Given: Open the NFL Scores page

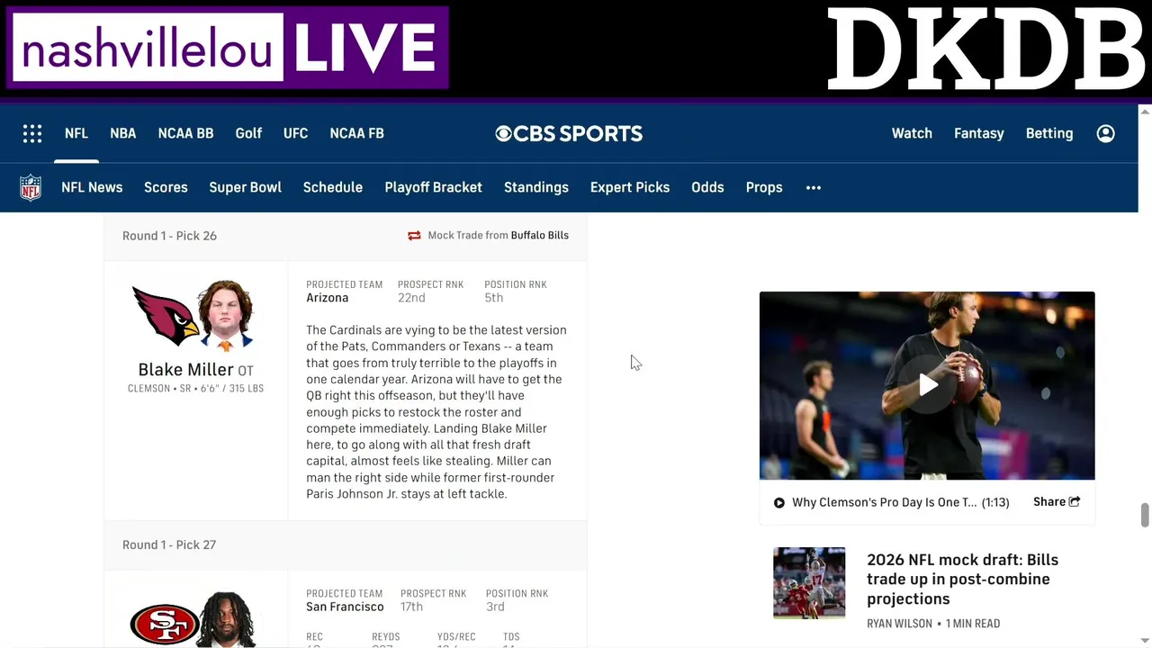Looking at the screenshot, I should pos(166,187).
